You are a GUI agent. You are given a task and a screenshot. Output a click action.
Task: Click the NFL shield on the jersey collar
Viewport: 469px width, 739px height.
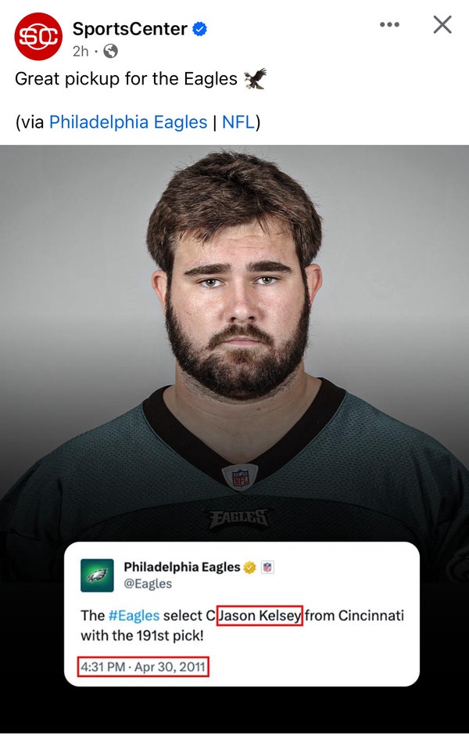tap(241, 477)
